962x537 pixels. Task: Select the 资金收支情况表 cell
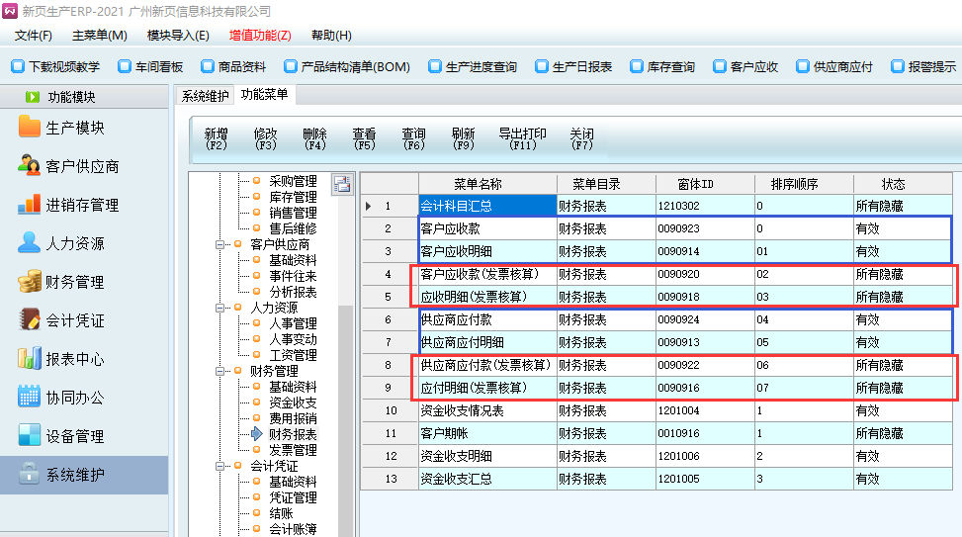tap(487, 410)
